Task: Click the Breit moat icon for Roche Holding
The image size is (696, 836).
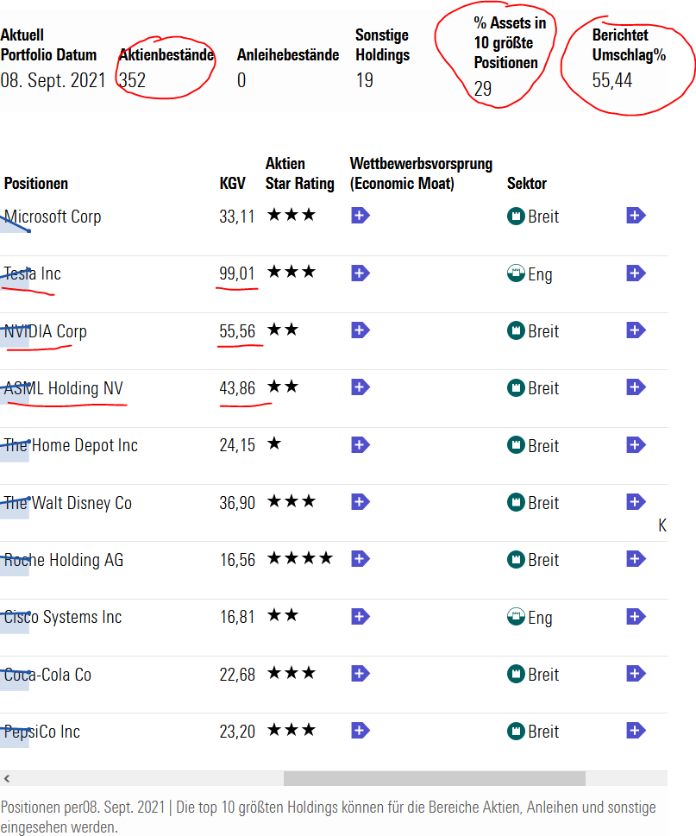Action: tap(516, 560)
